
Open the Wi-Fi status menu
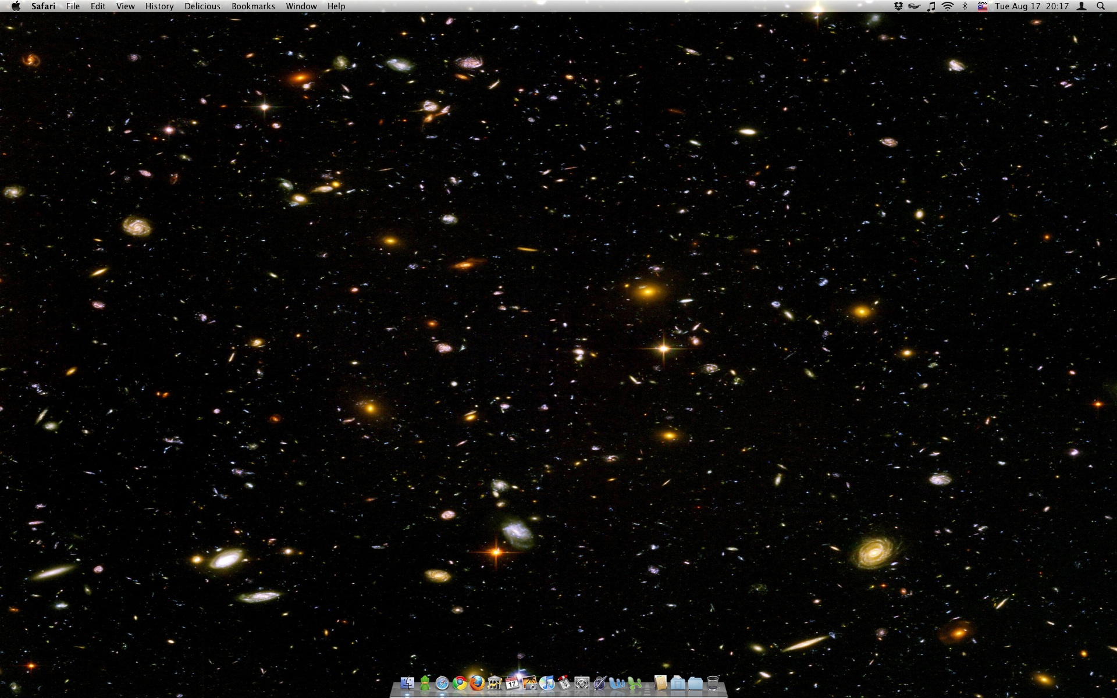pyautogui.click(x=948, y=6)
